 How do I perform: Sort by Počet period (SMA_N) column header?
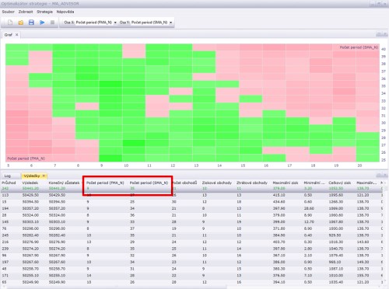coord(149,183)
